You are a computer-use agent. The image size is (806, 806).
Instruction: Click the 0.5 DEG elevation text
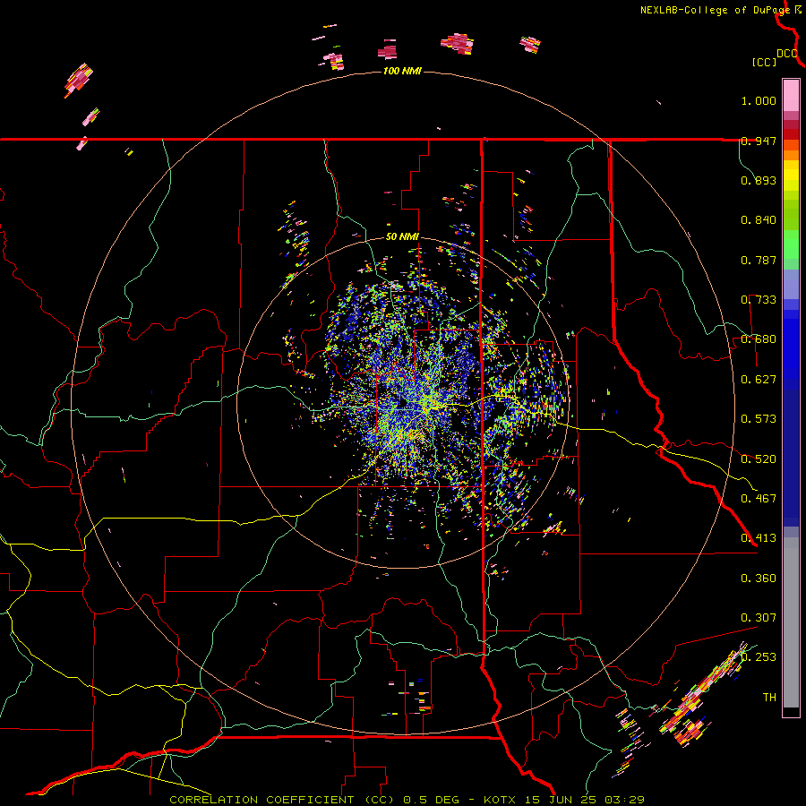(432, 800)
